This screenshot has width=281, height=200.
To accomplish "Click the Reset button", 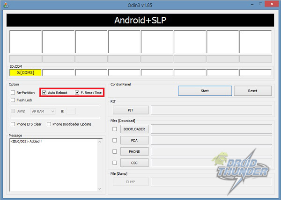I will pos(253,91).
